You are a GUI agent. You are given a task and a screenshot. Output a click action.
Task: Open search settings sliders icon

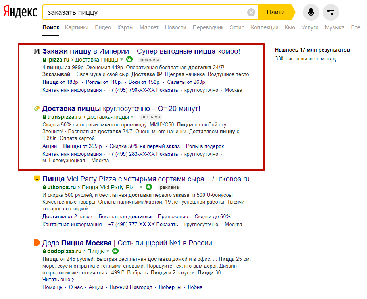click(x=331, y=12)
